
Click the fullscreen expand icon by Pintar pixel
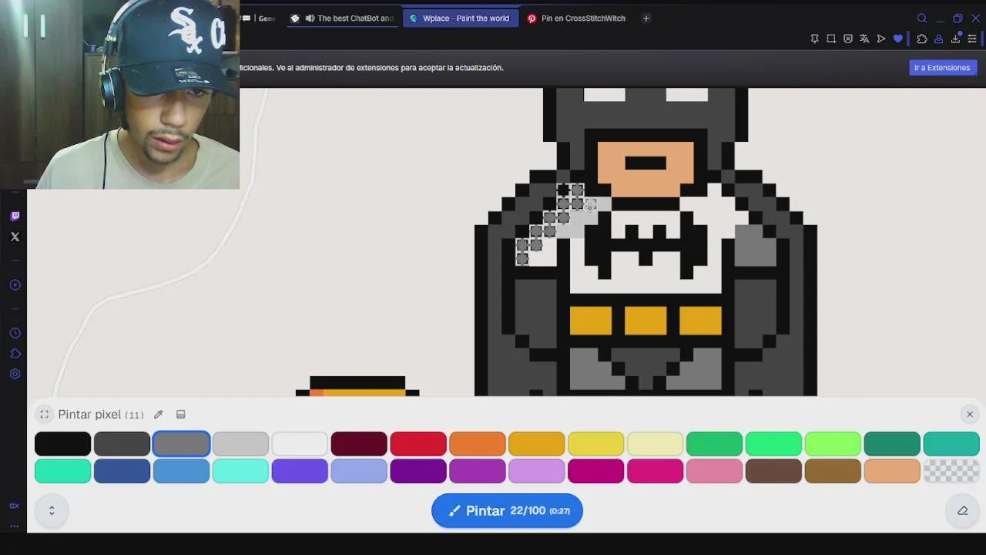[x=45, y=415]
